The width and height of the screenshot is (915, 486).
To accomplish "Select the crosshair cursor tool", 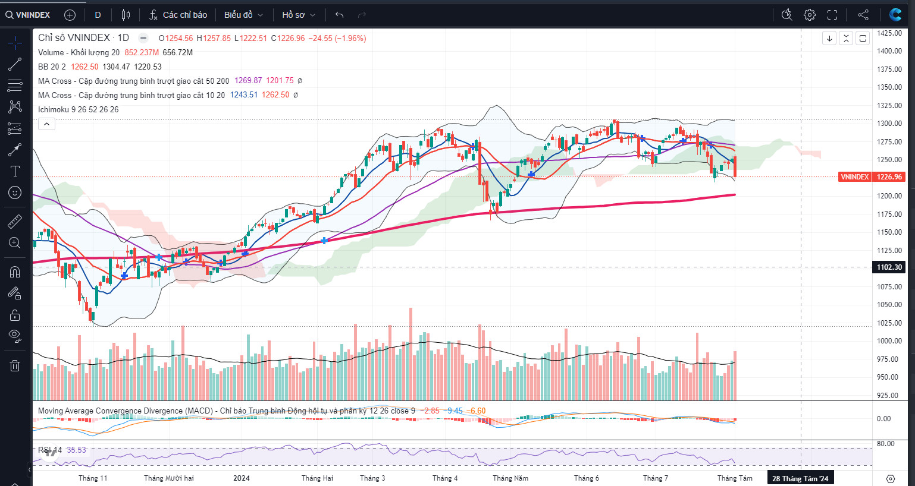I will (x=15, y=42).
